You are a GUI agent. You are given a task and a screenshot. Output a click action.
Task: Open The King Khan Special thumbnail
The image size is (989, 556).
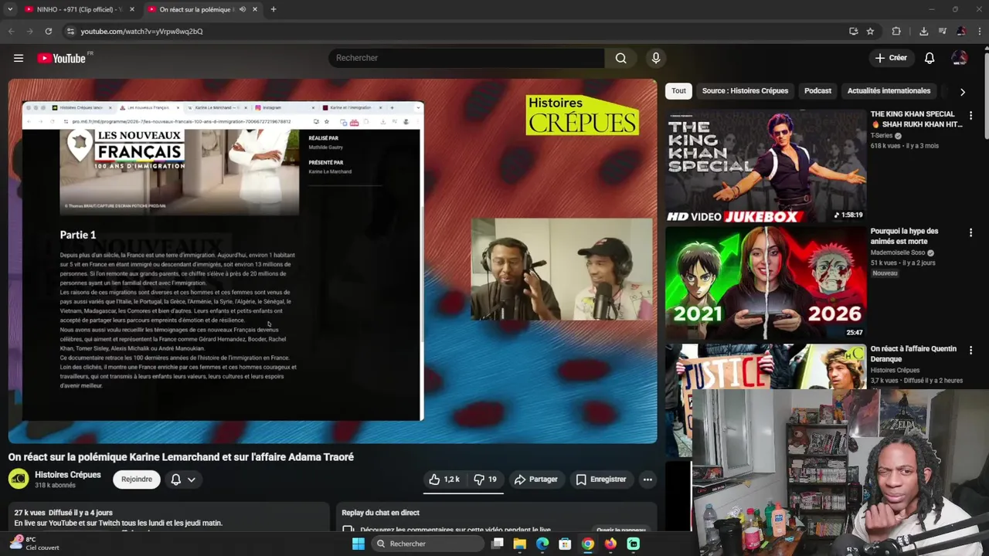point(766,166)
